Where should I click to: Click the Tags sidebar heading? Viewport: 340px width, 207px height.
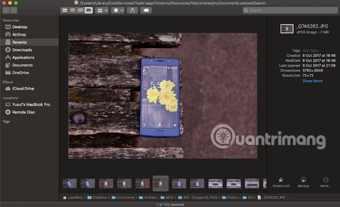6,122
